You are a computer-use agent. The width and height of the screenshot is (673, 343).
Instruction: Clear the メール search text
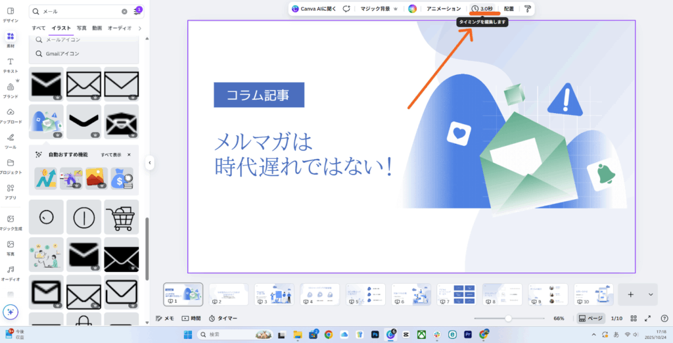[x=125, y=12]
